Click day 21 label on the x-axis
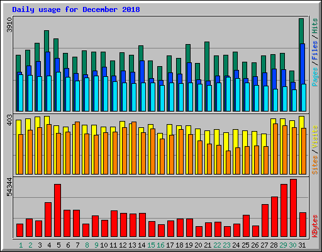This screenshot has width=322, height=252. (208, 245)
